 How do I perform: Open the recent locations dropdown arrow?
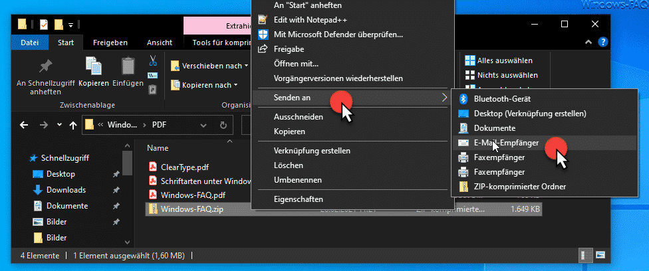(x=59, y=125)
